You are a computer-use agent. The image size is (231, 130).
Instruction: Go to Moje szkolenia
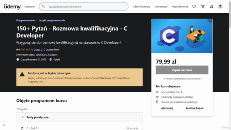point(180,6)
